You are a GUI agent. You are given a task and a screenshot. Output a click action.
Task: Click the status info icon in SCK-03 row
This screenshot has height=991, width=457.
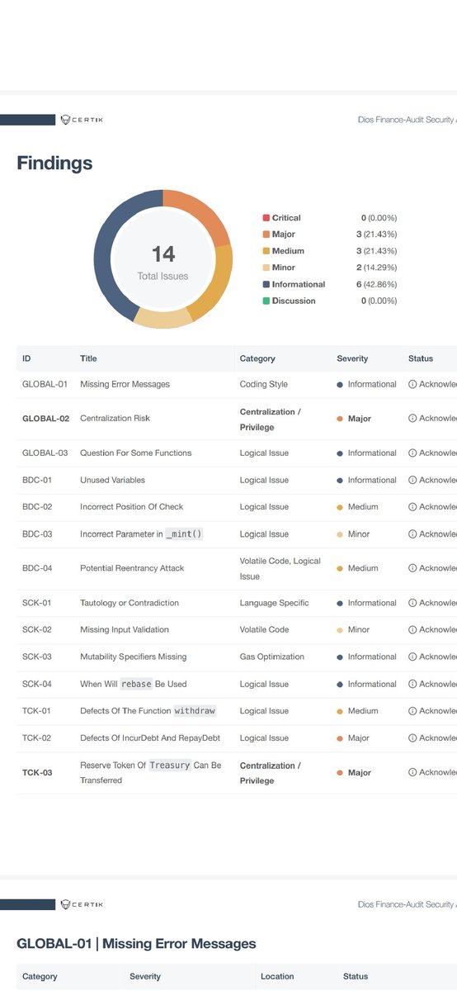pos(412,657)
